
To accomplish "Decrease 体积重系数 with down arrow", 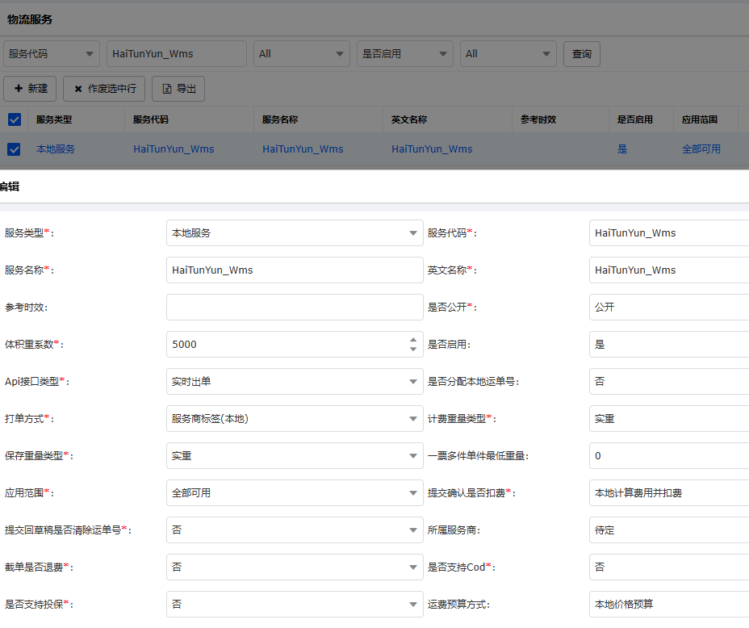I will point(413,349).
